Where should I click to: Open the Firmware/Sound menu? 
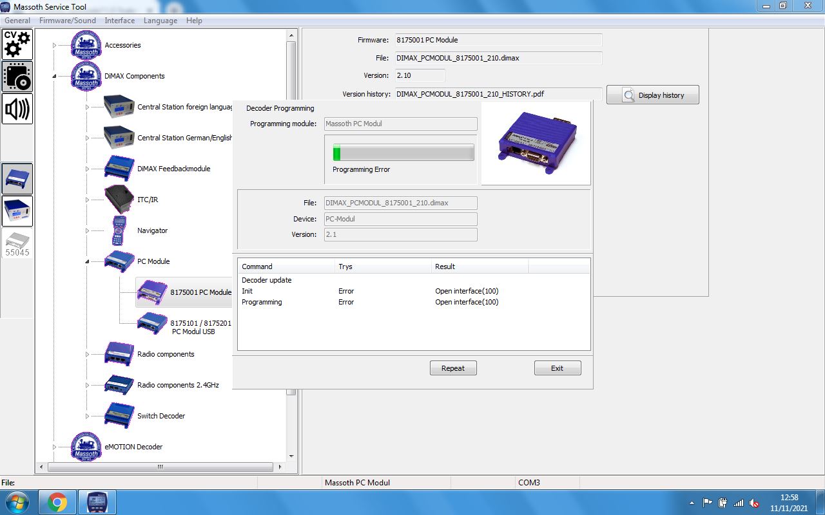68,21
